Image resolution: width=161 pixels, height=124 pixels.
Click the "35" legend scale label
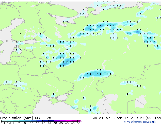pos(61,123)
